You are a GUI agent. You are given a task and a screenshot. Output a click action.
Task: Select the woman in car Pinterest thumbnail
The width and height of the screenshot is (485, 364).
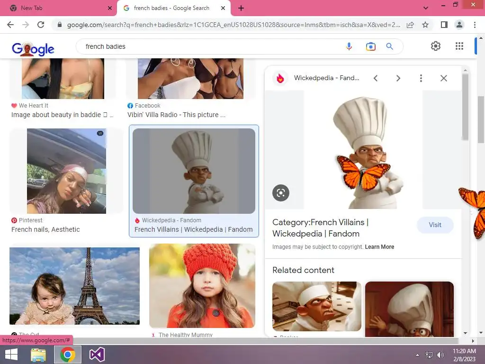pos(66,171)
